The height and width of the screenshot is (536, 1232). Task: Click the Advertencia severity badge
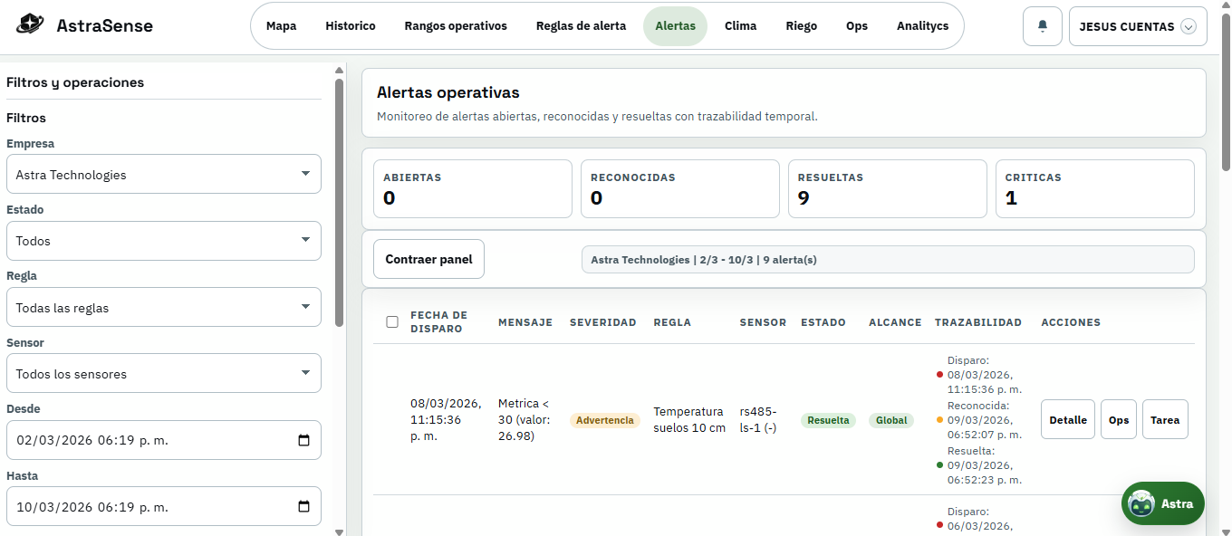[604, 420]
